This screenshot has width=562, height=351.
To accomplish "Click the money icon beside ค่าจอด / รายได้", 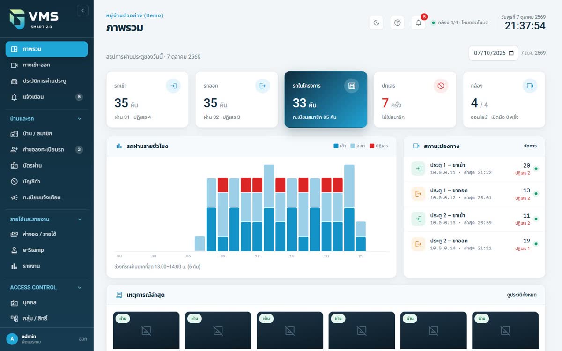I will [14, 234].
